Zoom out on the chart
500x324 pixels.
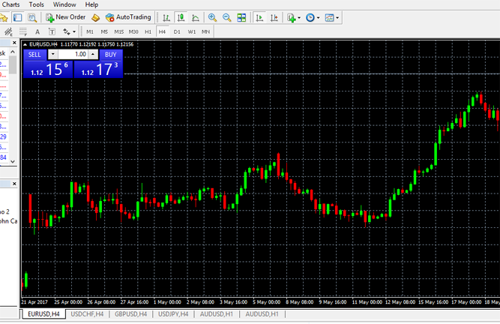[x=227, y=16]
